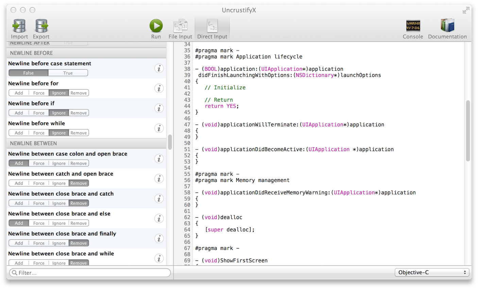
Task: Select Force for case colon and open brace
Action: [39, 163]
